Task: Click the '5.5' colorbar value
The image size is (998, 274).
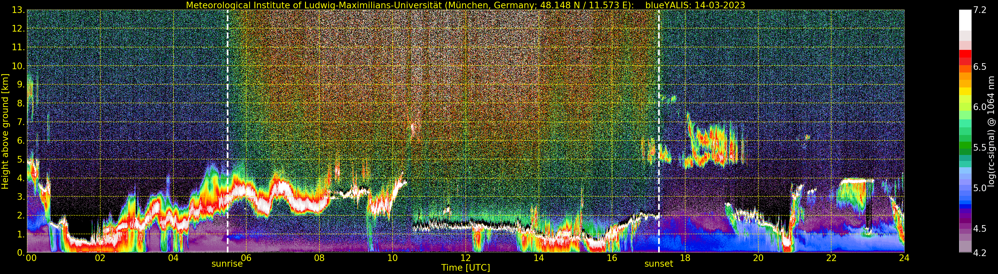Action: click(979, 147)
